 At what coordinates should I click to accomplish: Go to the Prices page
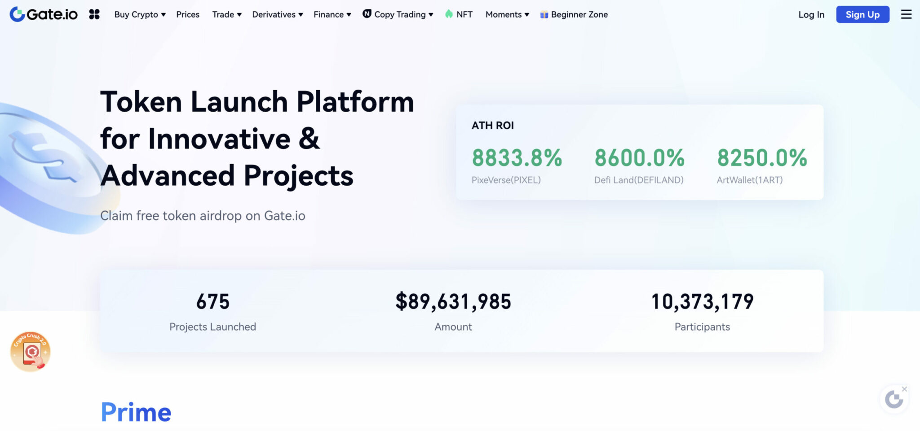coord(187,14)
